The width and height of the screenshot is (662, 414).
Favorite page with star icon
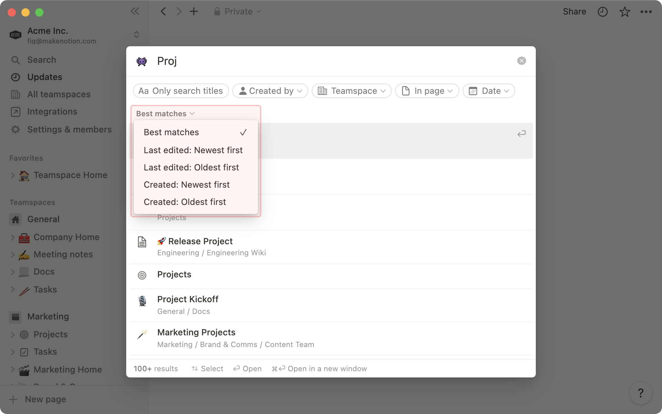[624, 12]
